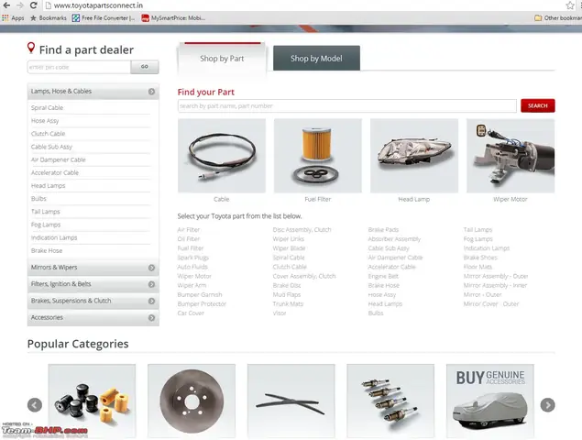Expand the Mirrors & Wipers section
Viewport: 582px width, 440px height.
(93, 268)
